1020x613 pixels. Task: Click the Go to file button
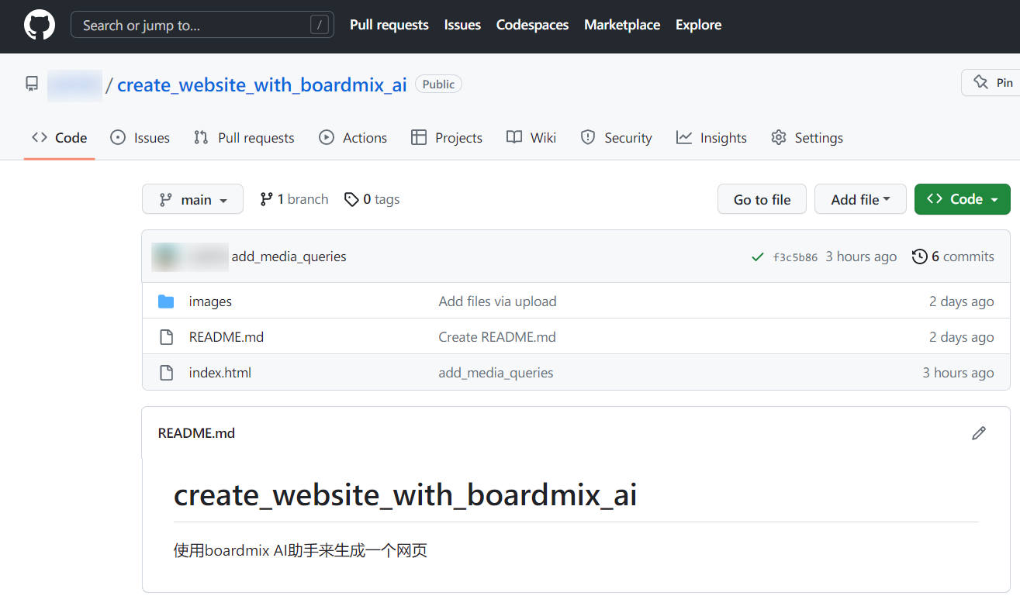click(x=762, y=199)
